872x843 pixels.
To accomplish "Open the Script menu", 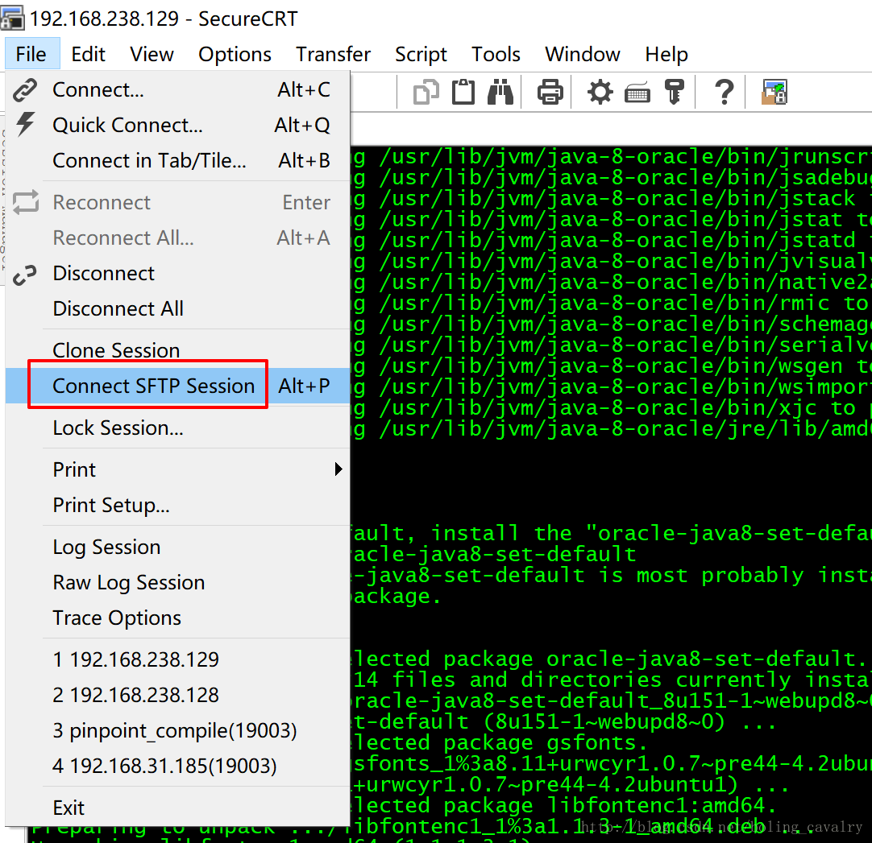I will tap(421, 54).
